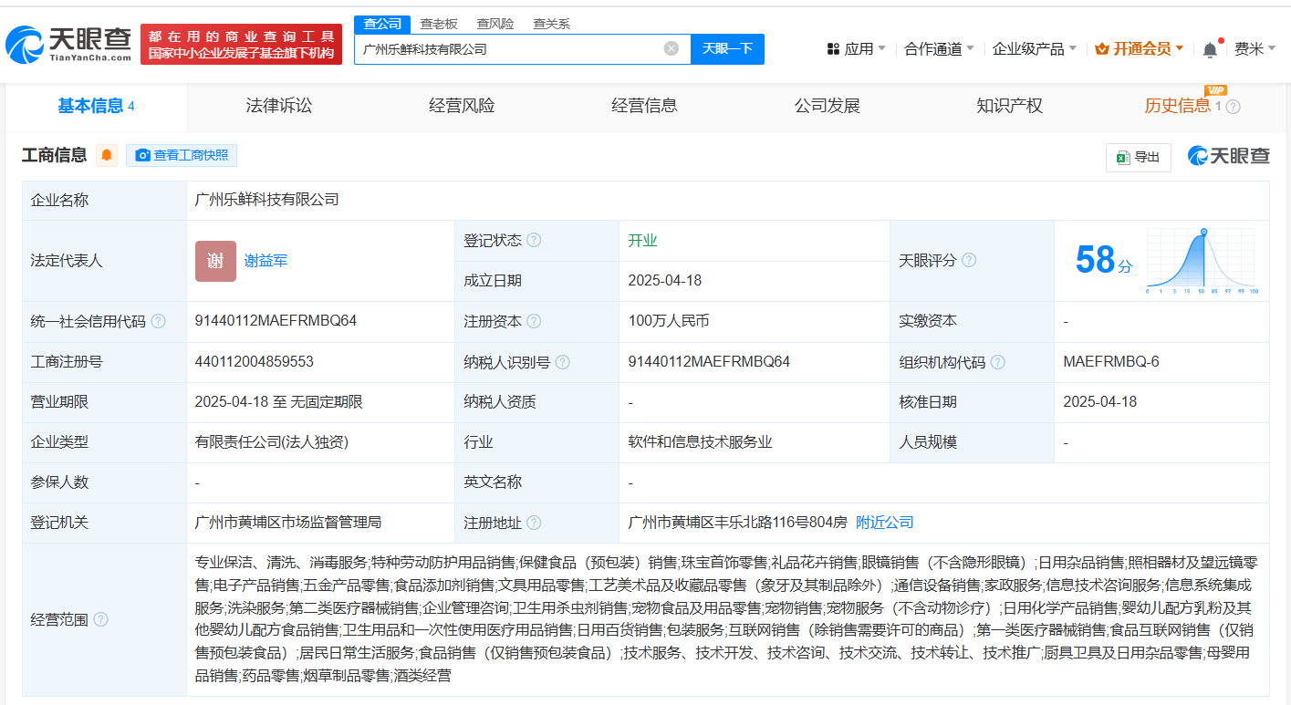The height and width of the screenshot is (705, 1291).
Task: Click the Excel export icon on 导出 button
Action: tap(1123, 157)
